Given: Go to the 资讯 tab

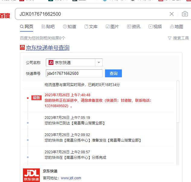Looking at the screenshot, I should (x=134, y=27).
